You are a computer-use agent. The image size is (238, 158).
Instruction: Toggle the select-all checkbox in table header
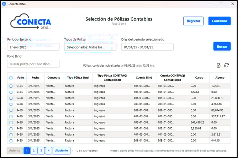pyautogui.click(x=11, y=78)
